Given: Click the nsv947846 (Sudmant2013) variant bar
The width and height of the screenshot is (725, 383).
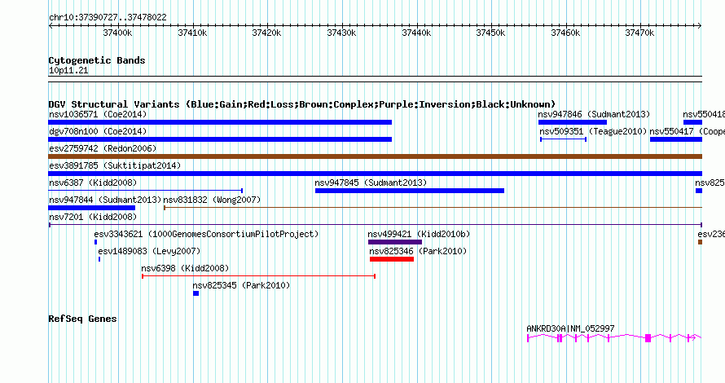Looking at the screenshot, I should [x=573, y=122].
